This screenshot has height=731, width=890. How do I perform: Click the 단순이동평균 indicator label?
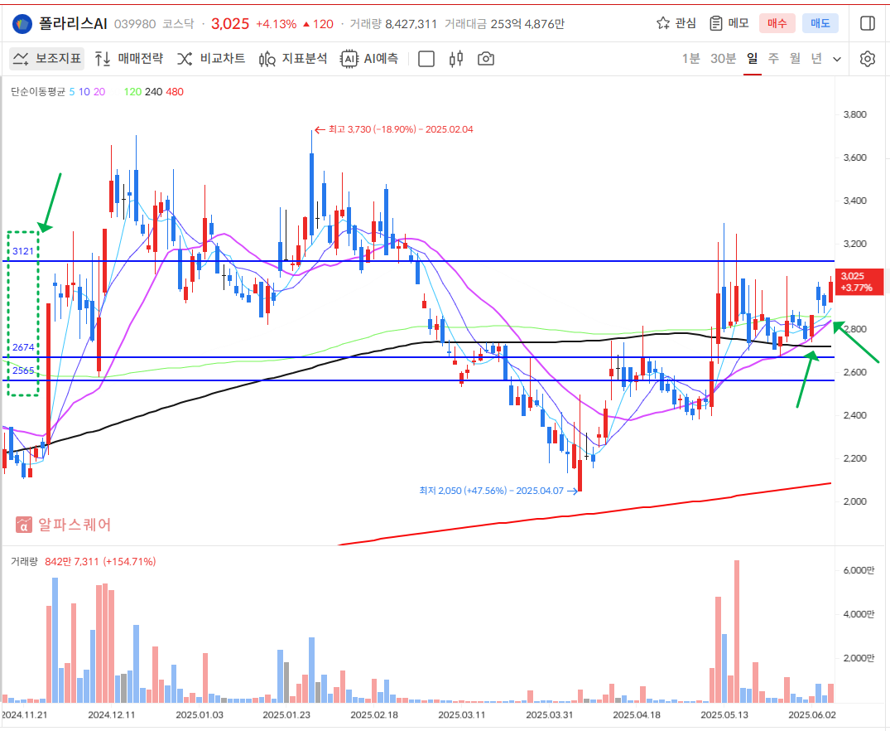[38, 92]
